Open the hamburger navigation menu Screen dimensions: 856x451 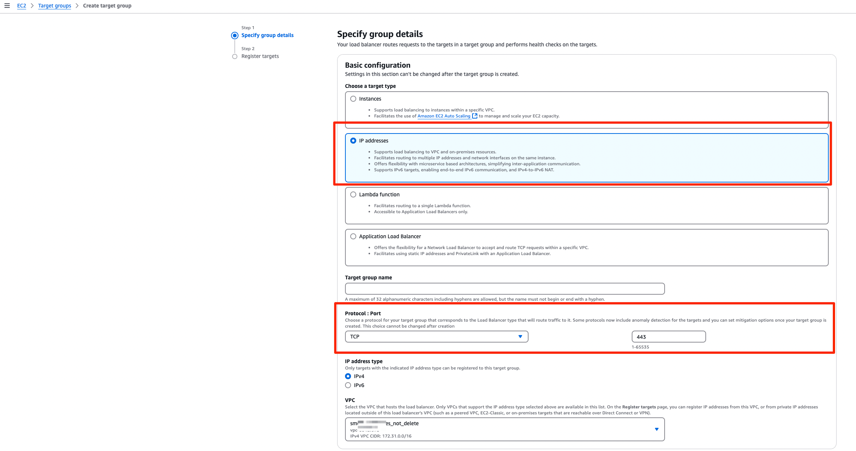[x=7, y=6]
